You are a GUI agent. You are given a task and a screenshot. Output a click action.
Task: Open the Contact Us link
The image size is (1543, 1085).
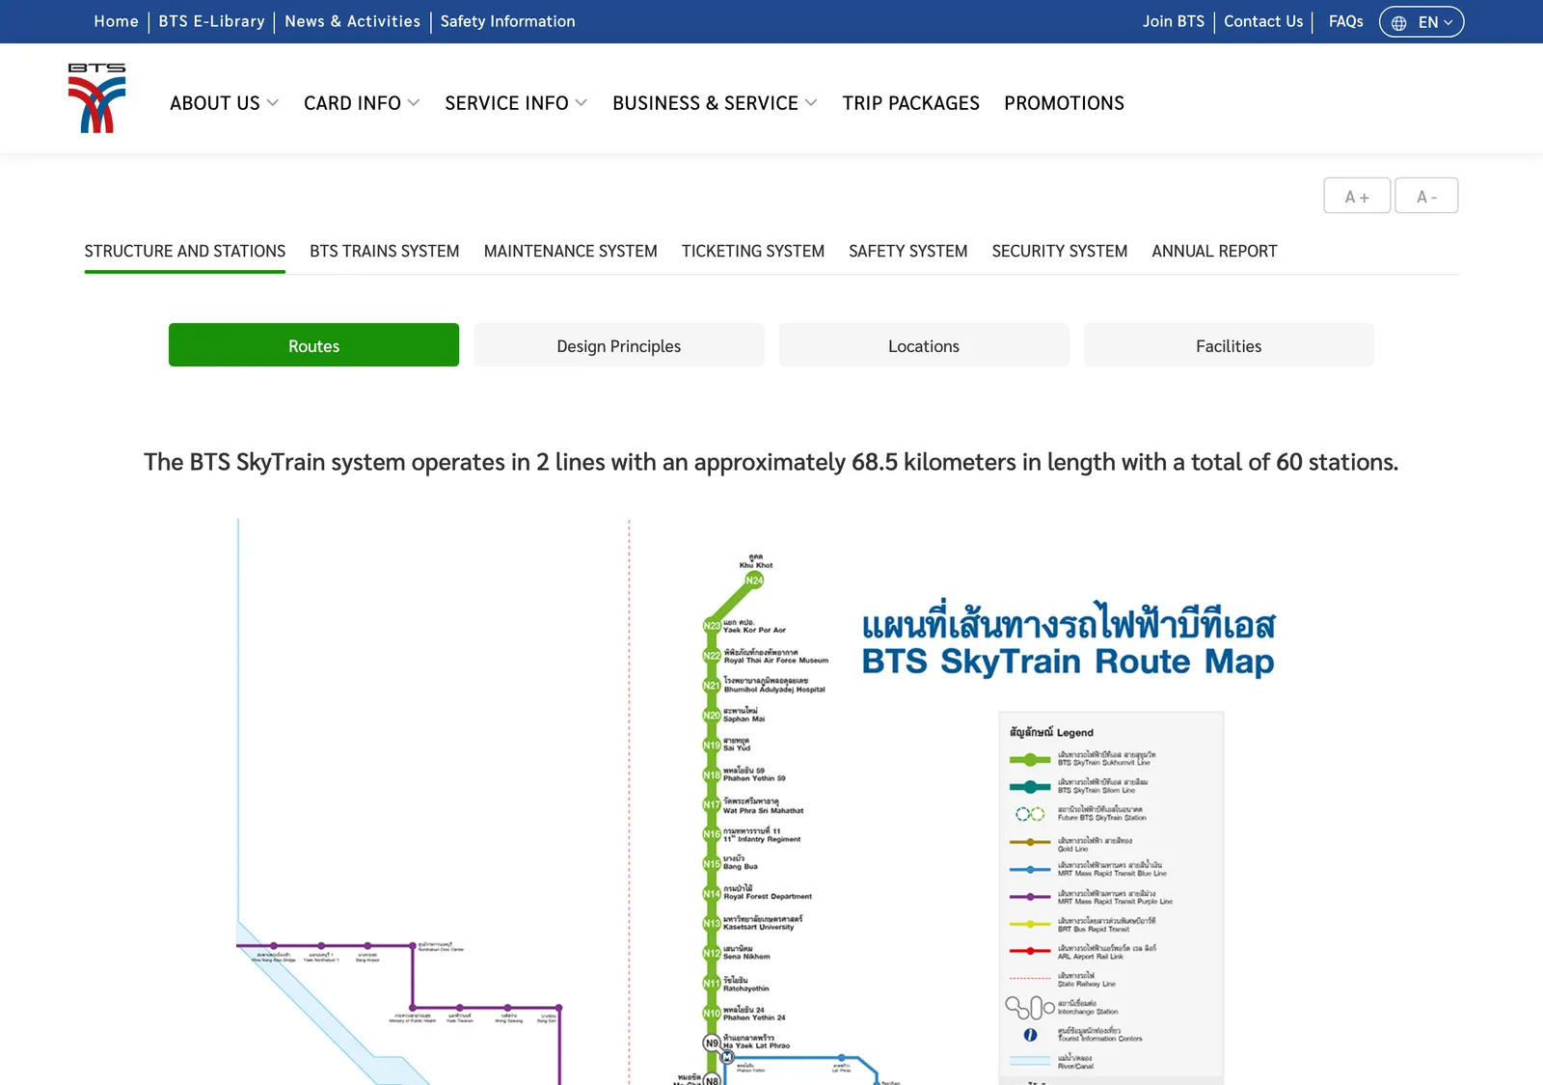pos(1262,21)
